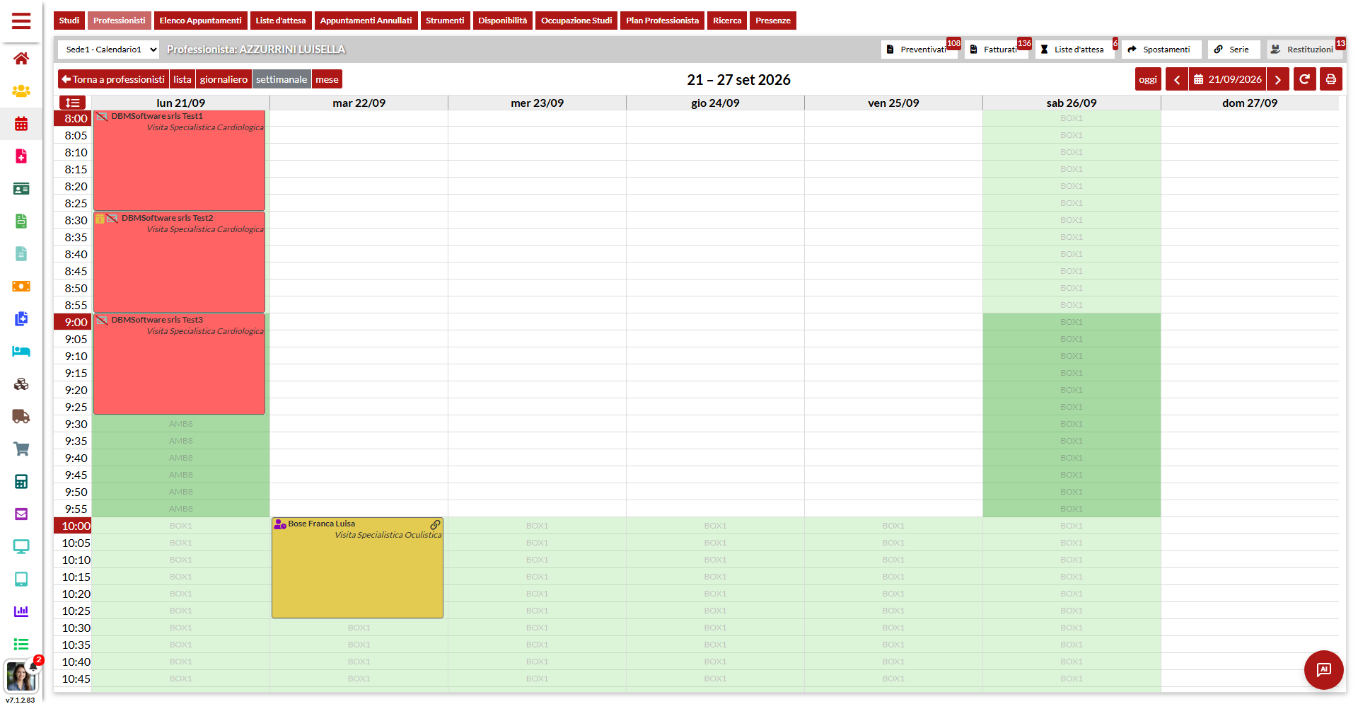The image size is (1358, 704).
Task: Open the AI chat assistant bubble
Action: 1323,669
